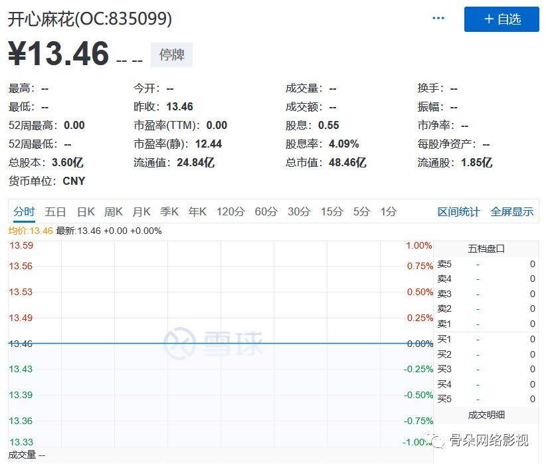546x464 pixels.
Task: Open the three-dot more options menu
Action: (438, 18)
